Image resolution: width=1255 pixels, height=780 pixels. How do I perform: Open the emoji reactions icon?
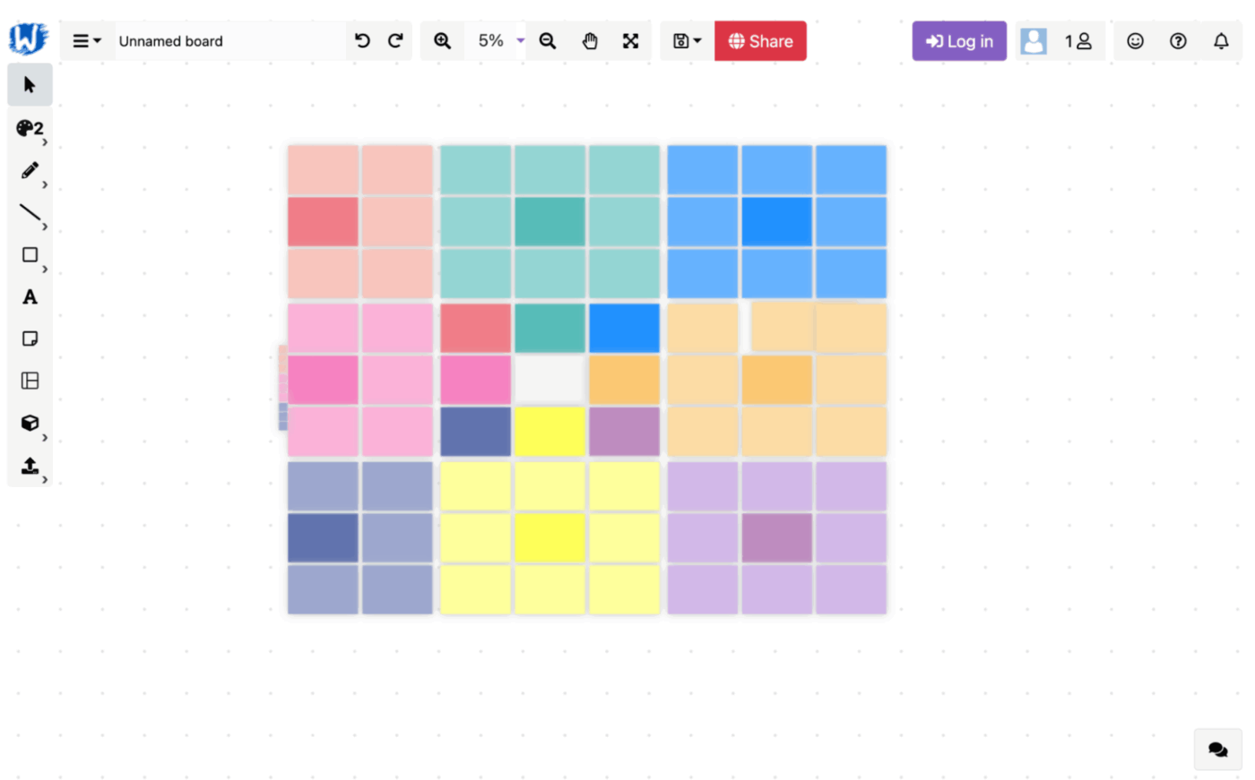pyautogui.click(x=1136, y=41)
